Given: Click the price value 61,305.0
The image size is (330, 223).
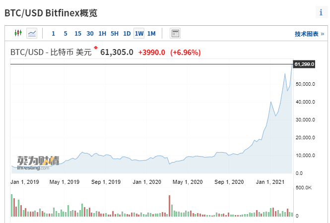Looking at the screenshot, I should 117,52.
